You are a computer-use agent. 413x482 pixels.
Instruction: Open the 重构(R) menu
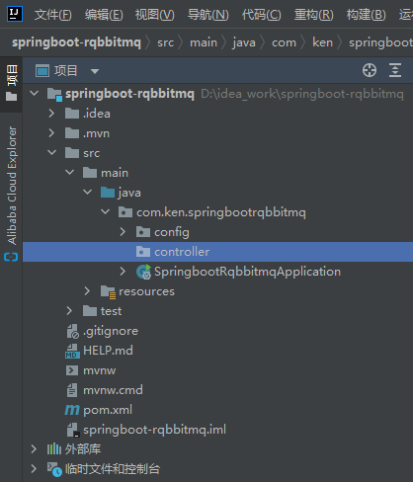click(314, 15)
